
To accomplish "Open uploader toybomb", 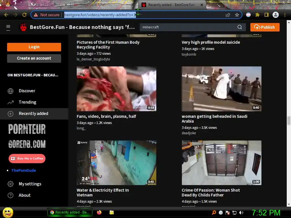I will 189,54.
